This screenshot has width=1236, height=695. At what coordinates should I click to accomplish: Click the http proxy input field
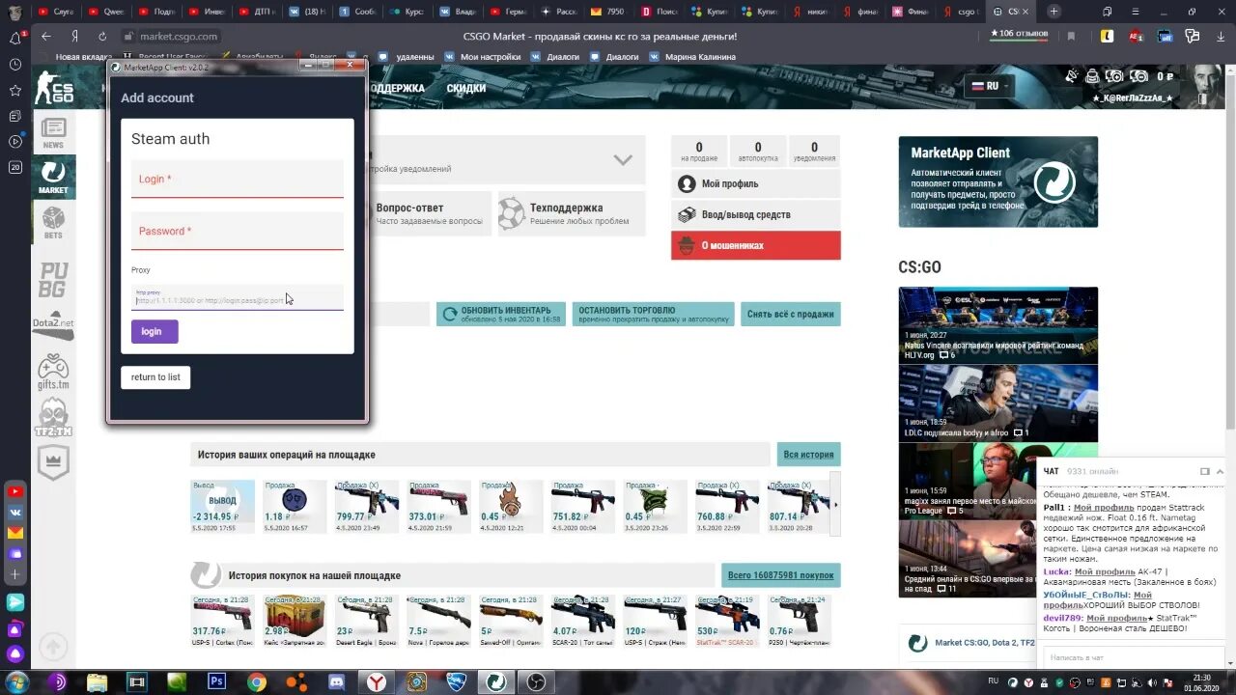238,297
